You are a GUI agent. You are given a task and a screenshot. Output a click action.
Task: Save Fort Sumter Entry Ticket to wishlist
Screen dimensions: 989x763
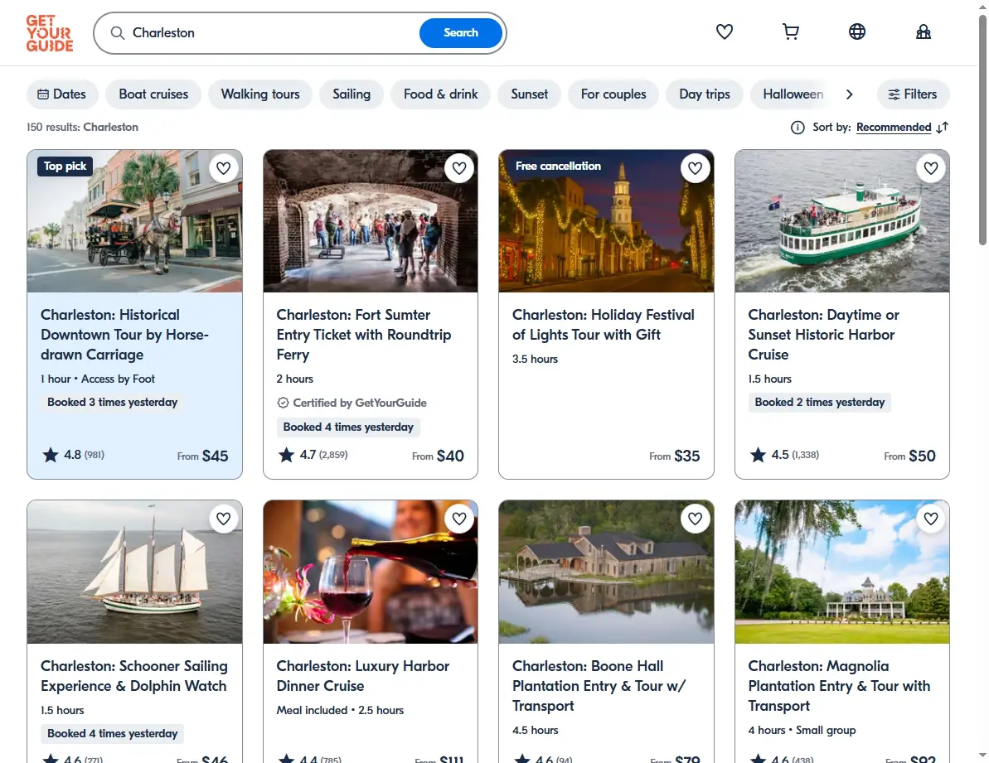click(x=459, y=168)
